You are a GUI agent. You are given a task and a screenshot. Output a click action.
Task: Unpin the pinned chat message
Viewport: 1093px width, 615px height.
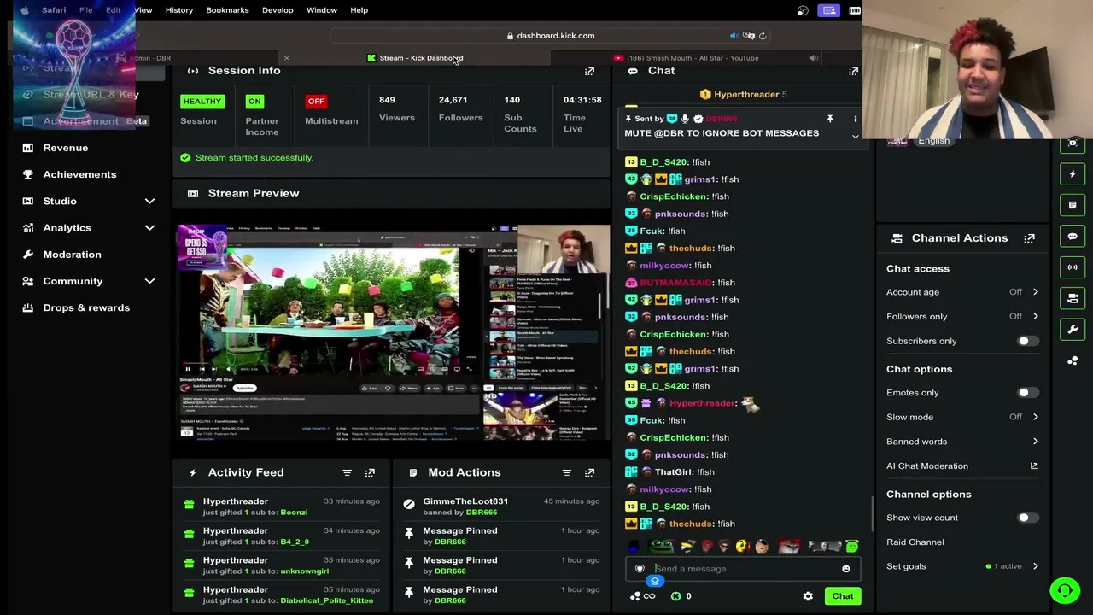(x=829, y=119)
